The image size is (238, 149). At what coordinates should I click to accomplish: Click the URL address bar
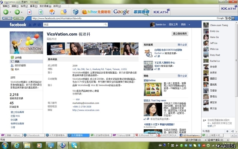click(x=124, y=18)
